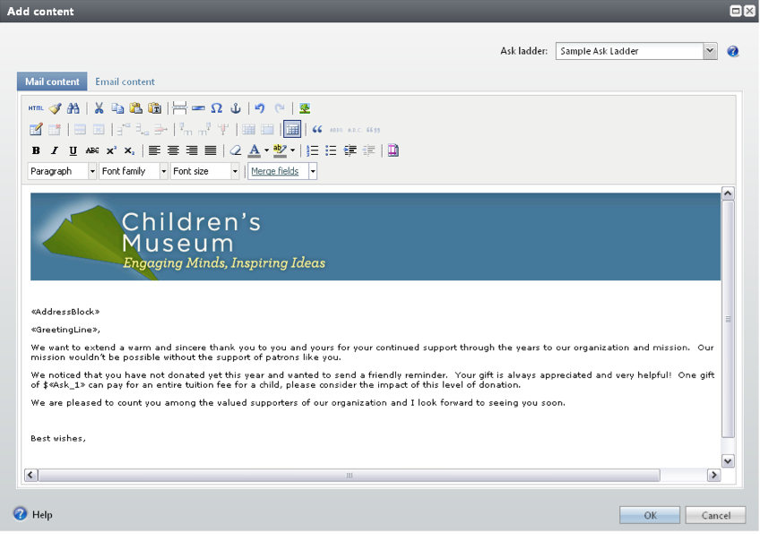This screenshot has width=760, height=534.
Task: Open highlight color dropdown arrow
Action: pos(293,151)
